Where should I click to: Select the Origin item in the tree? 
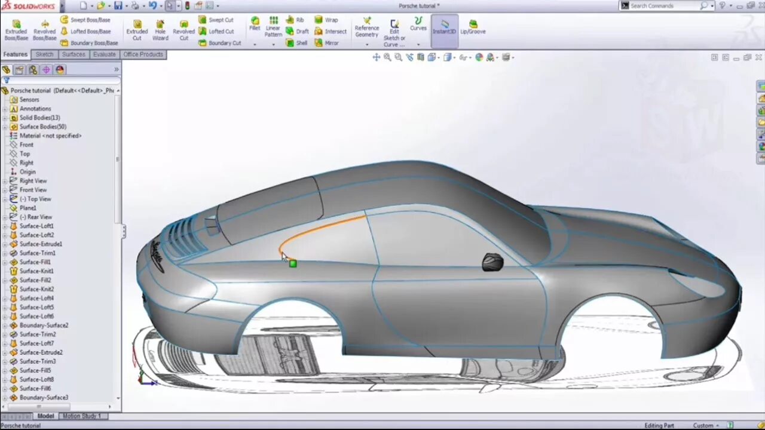pos(23,172)
